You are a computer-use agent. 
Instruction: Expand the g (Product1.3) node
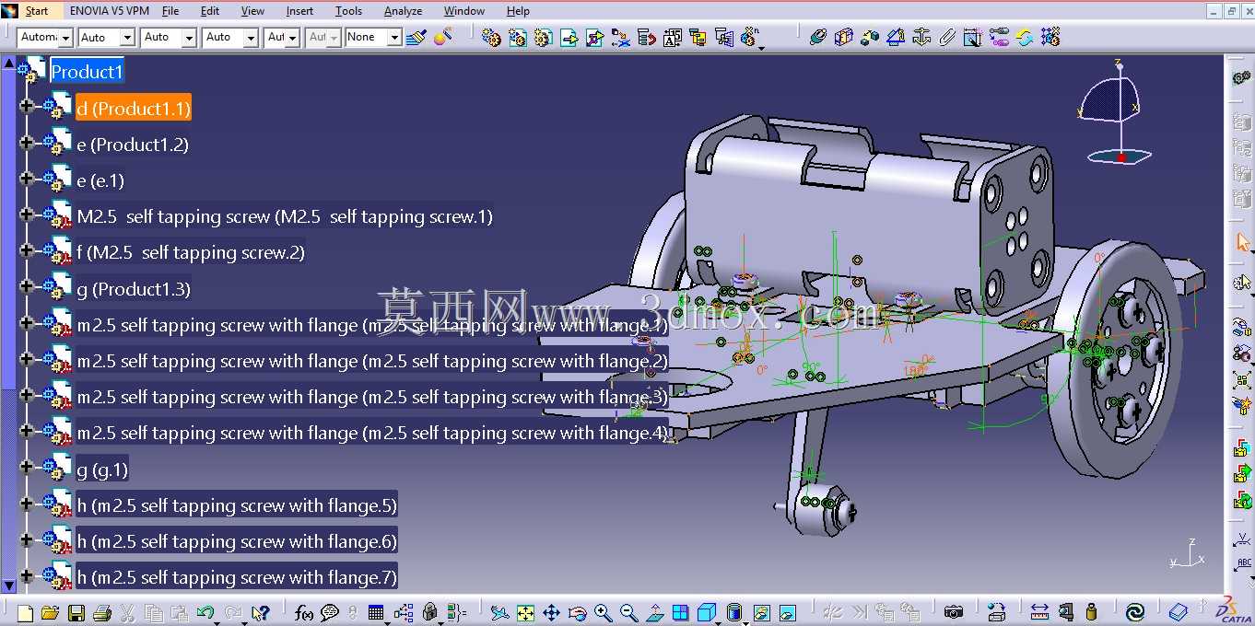pos(26,287)
